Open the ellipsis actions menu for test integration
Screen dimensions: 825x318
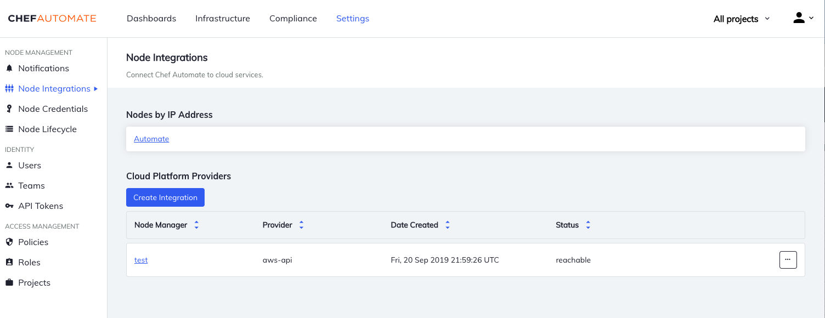point(788,259)
